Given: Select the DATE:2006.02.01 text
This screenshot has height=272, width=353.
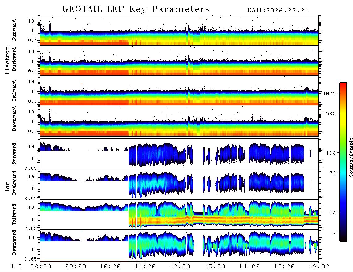Looking at the screenshot, I should pos(278,10).
